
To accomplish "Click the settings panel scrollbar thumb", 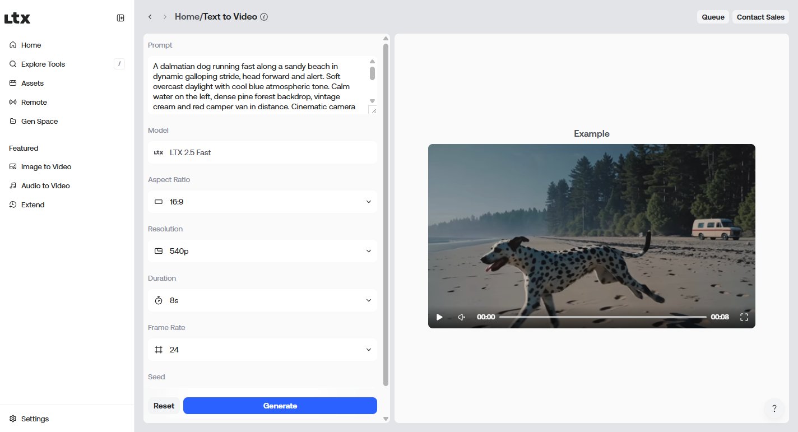I will point(386,215).
